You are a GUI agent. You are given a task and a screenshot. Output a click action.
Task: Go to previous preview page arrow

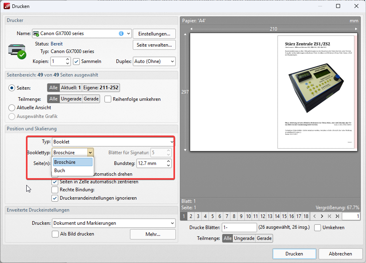tap(315, 216)
